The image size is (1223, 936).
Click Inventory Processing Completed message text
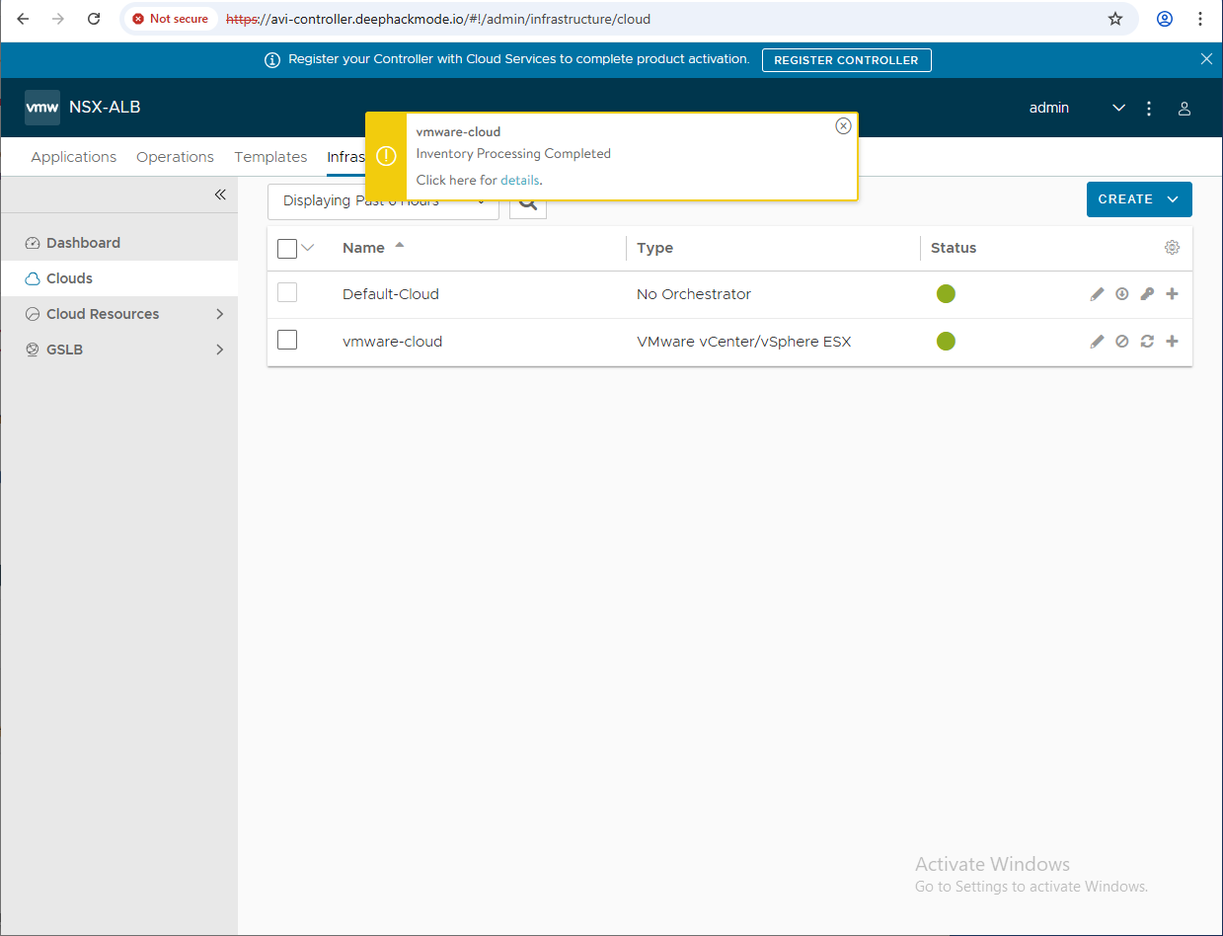[x=513, y=154]
